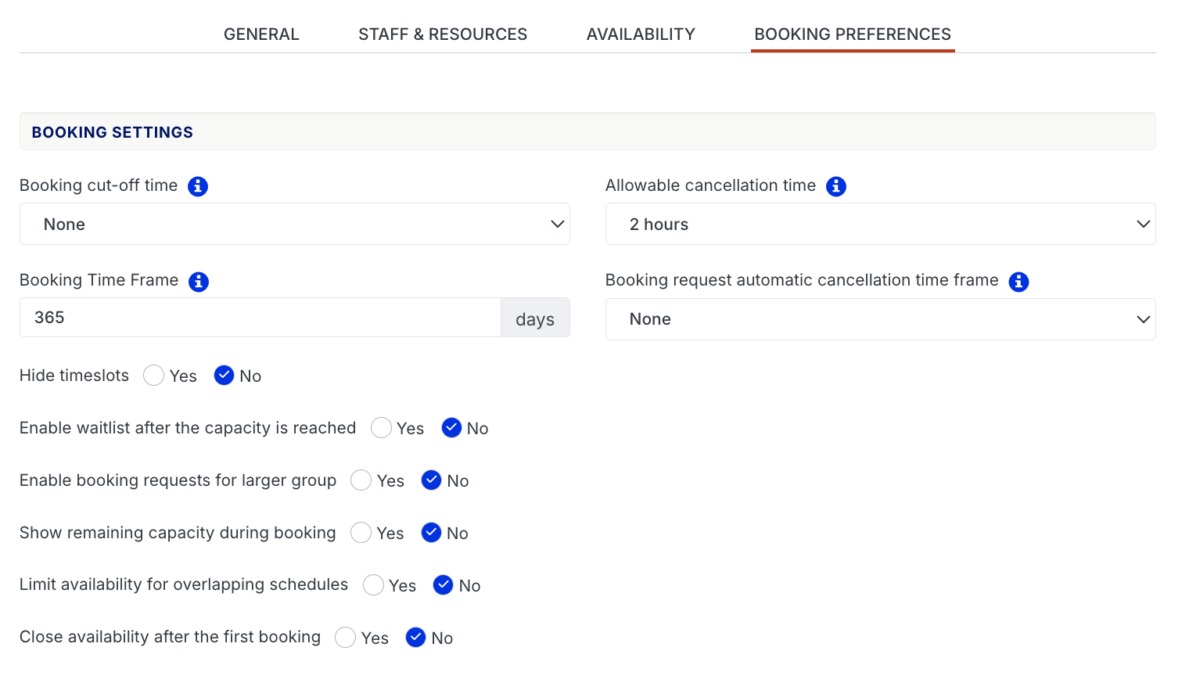Select Yes for booking requests for larger group
1189x676 pixels.
click(x=361, y=480)
